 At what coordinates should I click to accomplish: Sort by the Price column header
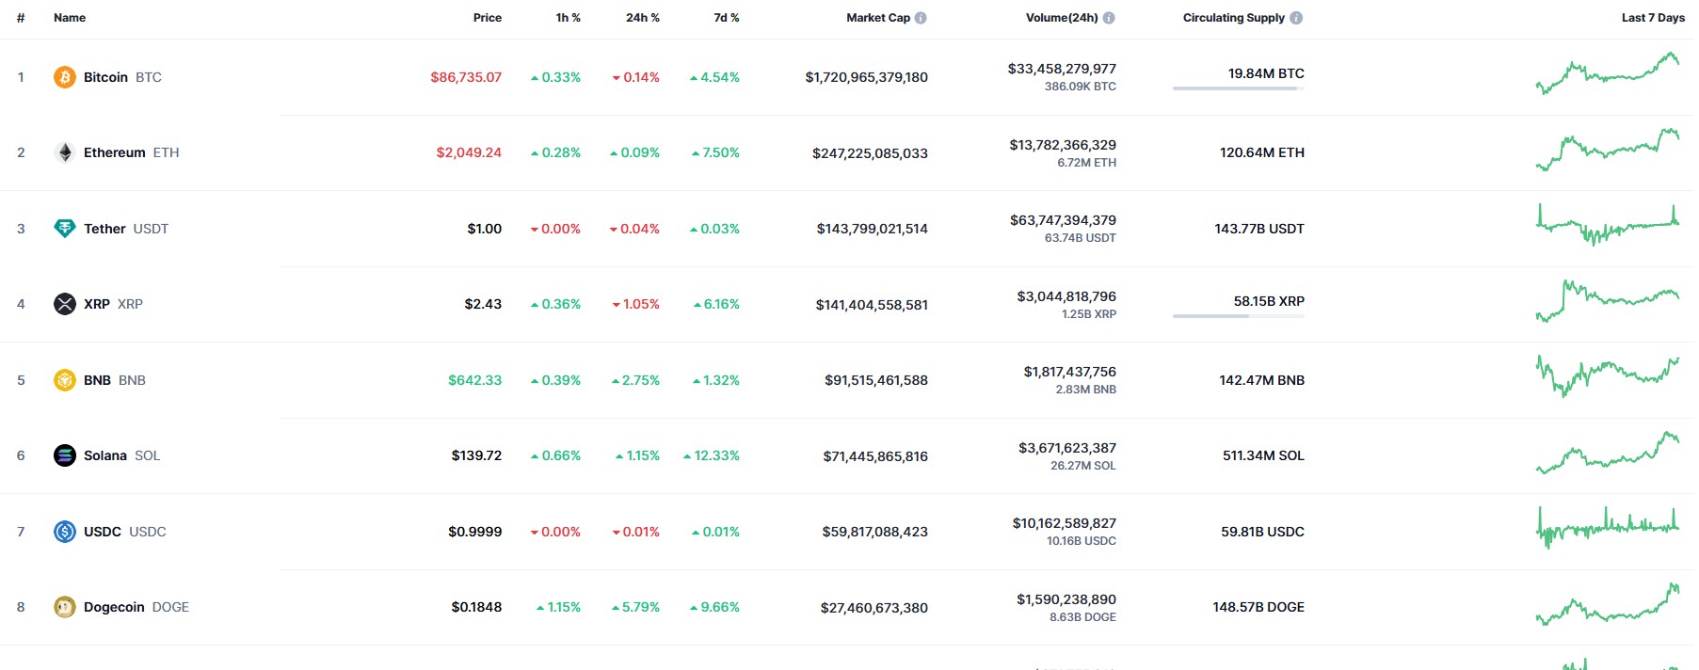(488, 18)
